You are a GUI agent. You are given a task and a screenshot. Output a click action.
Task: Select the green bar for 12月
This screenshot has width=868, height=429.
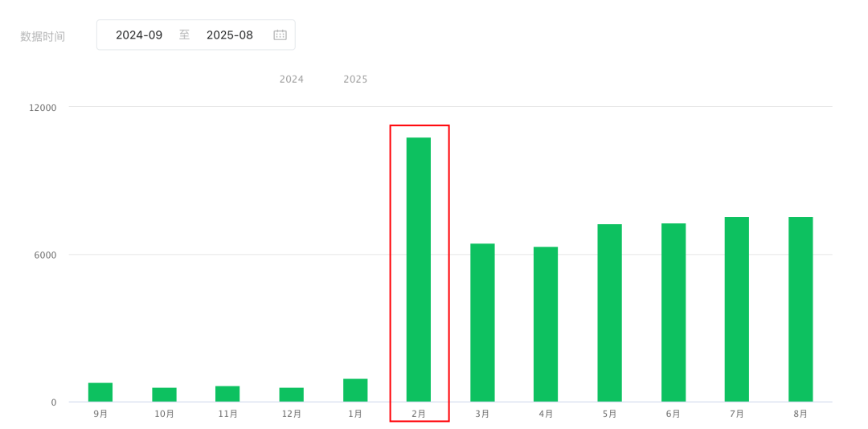[291, 394]
